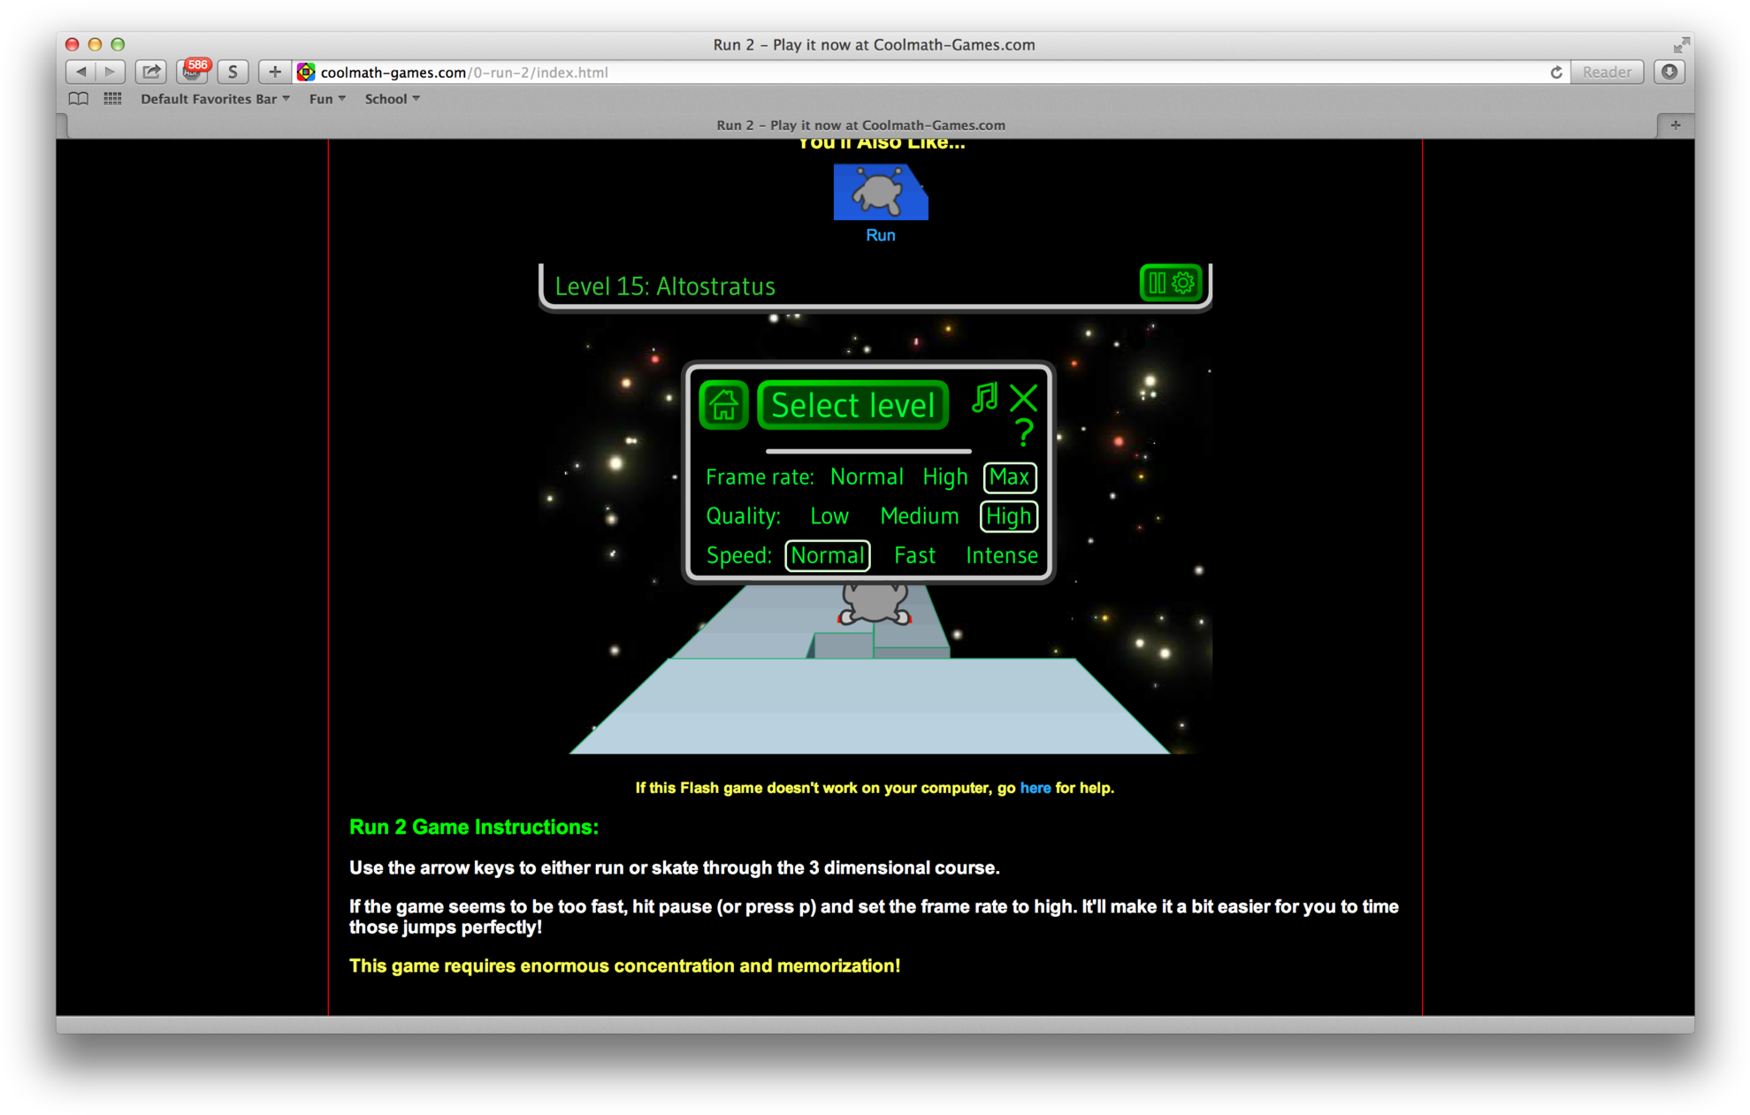Screen dimensions: 1750x1115
Task: Click the pause and settings button
Action: tap(1170, 283)
